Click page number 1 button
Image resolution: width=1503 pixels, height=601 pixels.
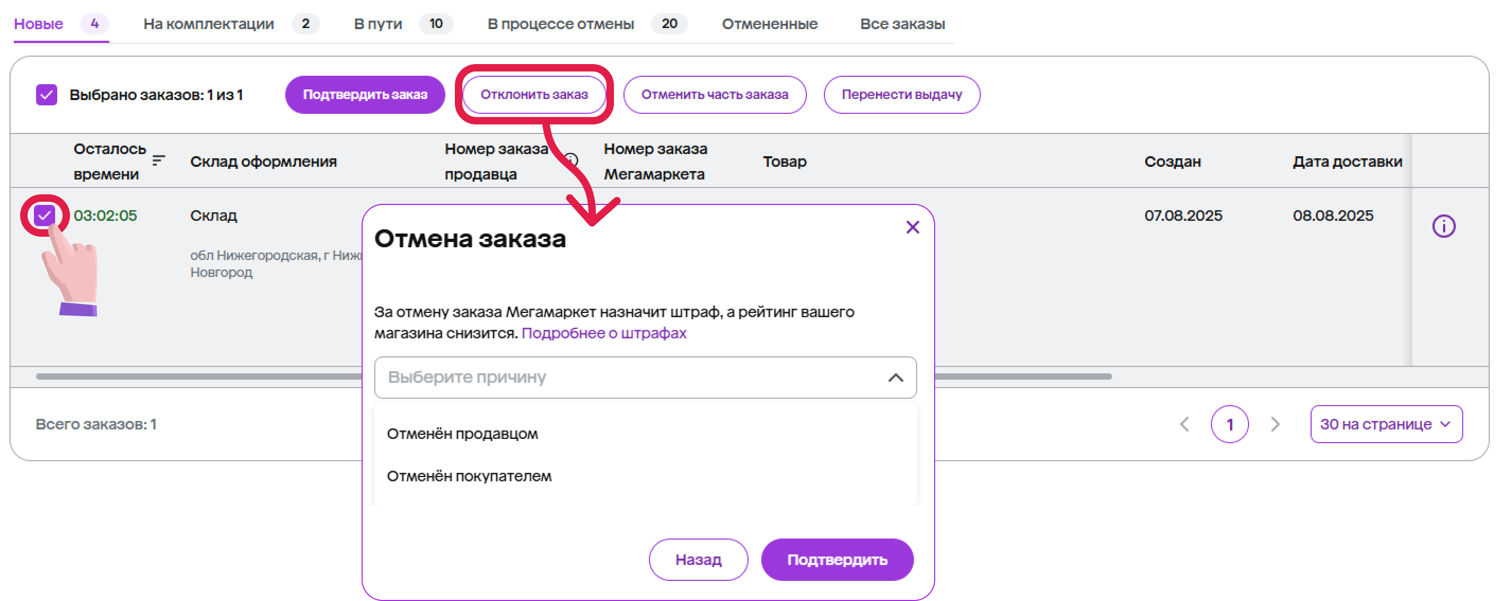pyautogui.click(x=1229, y=424)
